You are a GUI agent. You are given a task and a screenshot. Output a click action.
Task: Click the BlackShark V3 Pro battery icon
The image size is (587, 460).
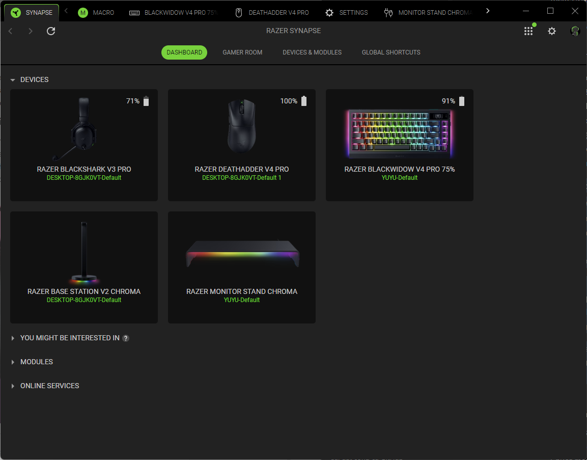pyautogui.click(x=146, y=101)
